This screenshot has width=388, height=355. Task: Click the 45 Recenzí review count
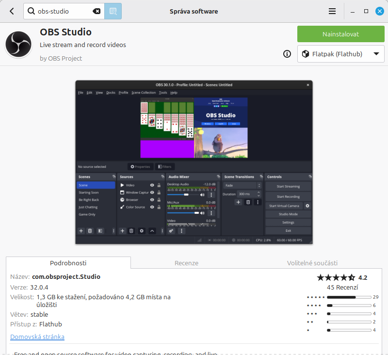point(342,287)
